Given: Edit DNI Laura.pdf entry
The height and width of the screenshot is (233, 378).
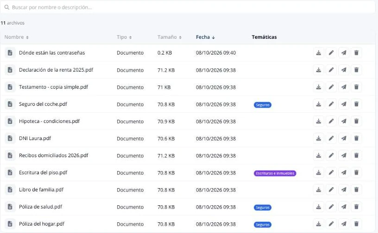Looking at the screenshot, I should [331, 138].
